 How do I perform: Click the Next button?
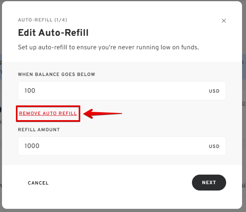209,183
